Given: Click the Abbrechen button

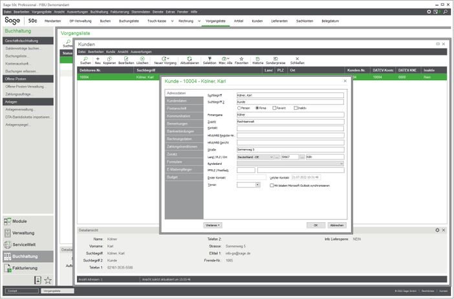Looking at the screenshot, I should (x=337, y=225).
